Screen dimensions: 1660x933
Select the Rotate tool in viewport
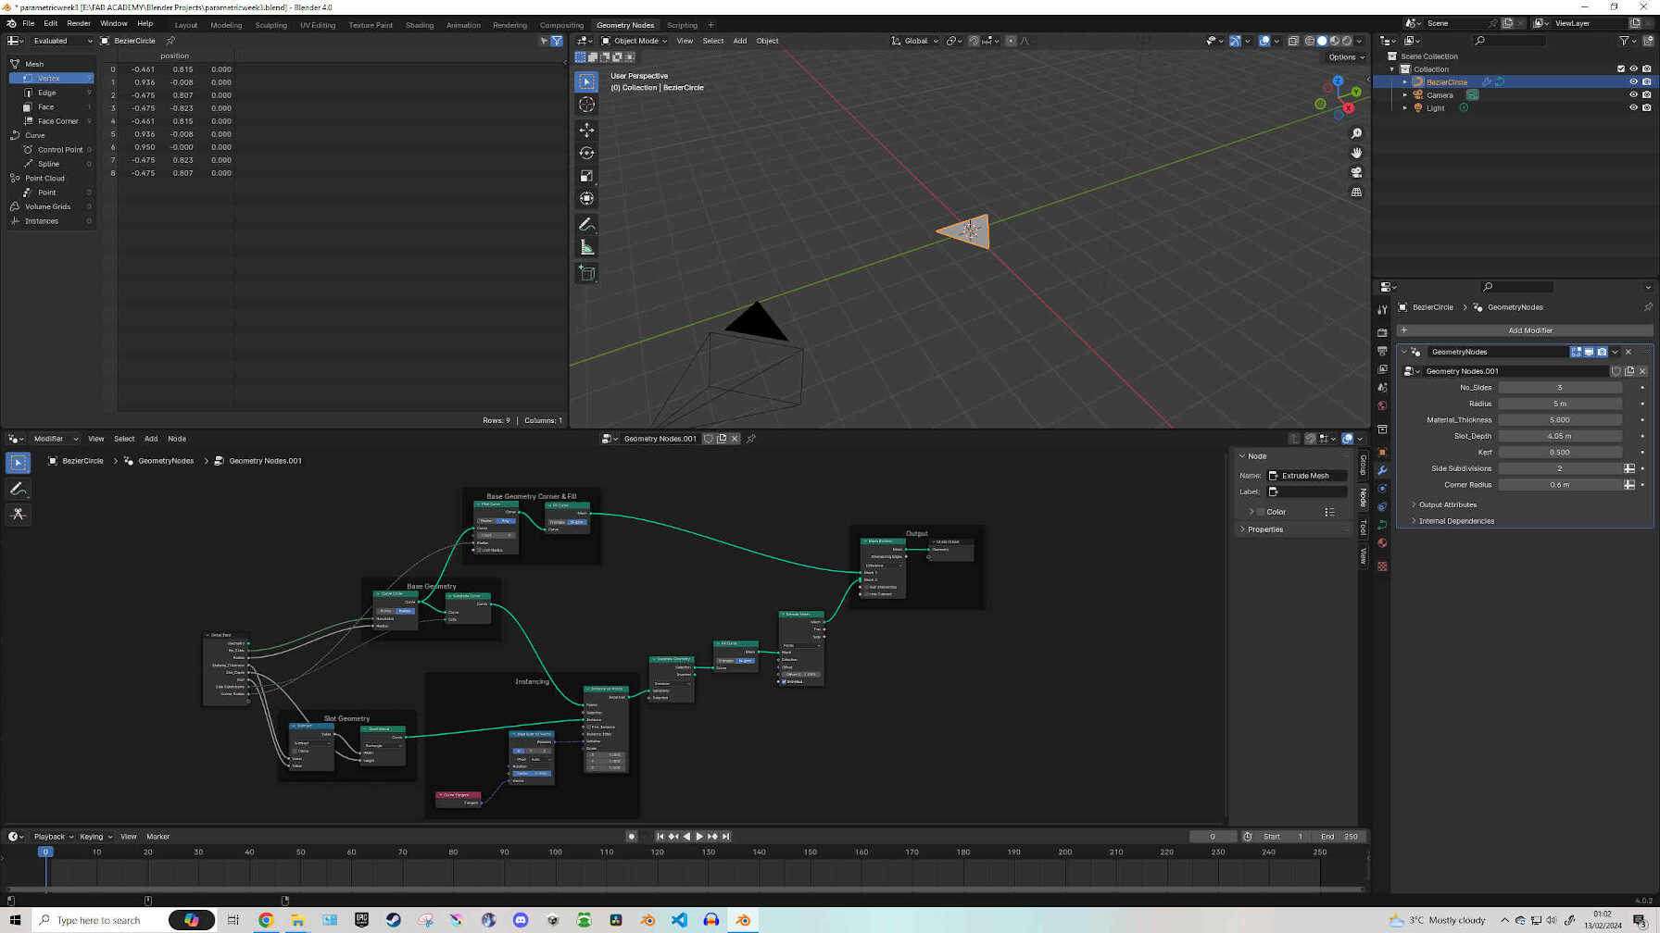[586, 153]
